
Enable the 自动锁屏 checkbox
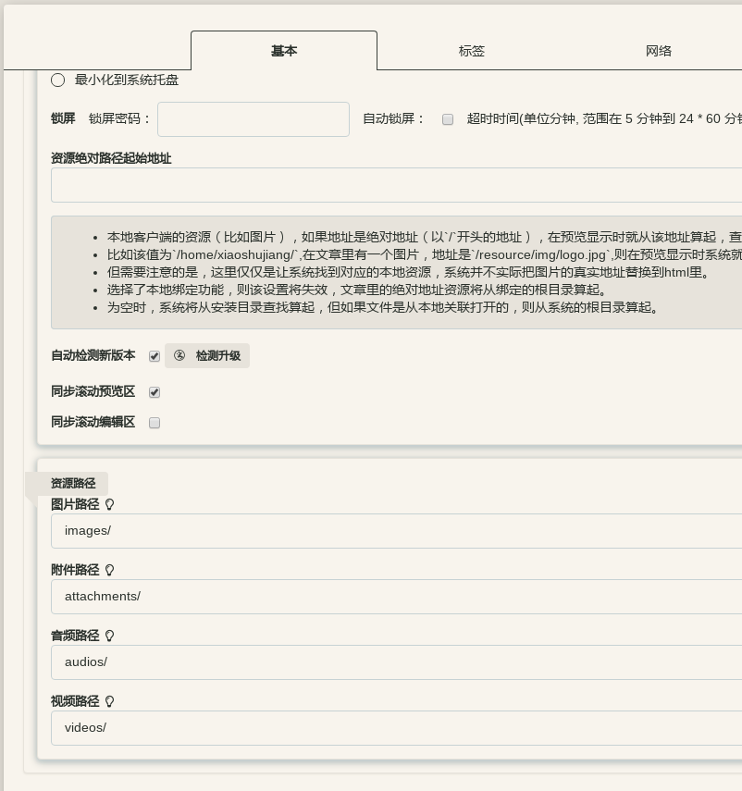pos(448,119)
